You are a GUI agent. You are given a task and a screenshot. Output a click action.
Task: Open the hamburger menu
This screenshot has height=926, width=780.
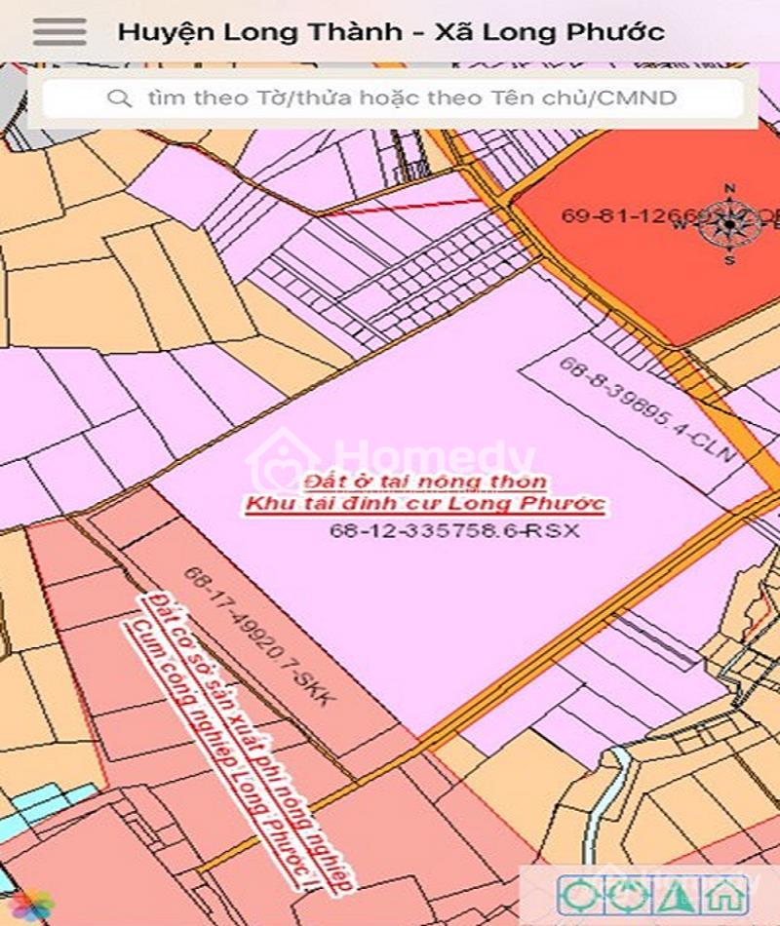59,31
